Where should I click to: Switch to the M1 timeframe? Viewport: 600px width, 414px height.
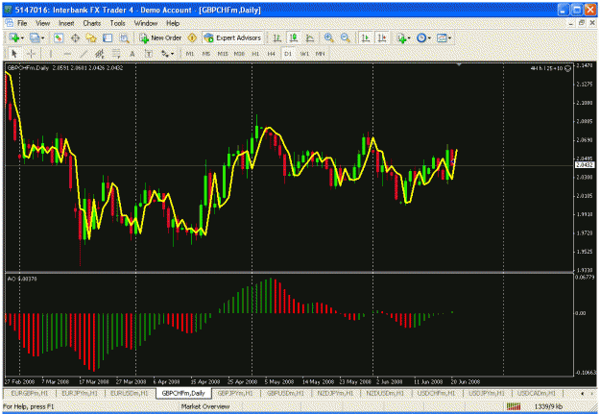190,54
